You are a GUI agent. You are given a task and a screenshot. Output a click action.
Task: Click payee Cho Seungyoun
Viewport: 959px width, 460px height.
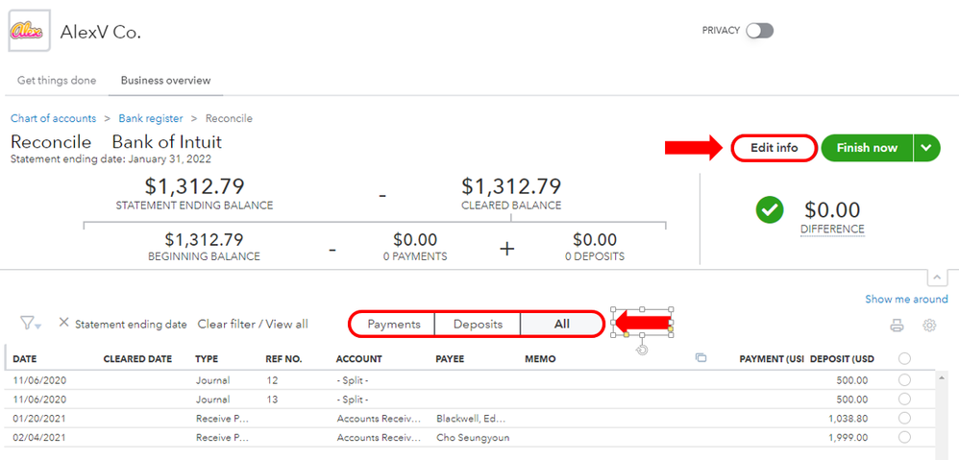(x=473, y=438)
